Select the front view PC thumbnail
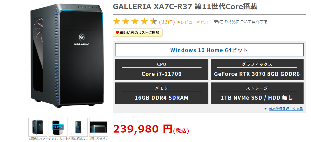Image resolution: width=311 pixels, height=142 pixels. pyautogui.click(x=38, y=127)
